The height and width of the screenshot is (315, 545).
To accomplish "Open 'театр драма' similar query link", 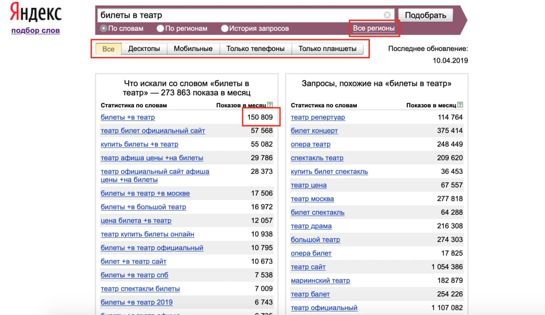I will (311, 226).
